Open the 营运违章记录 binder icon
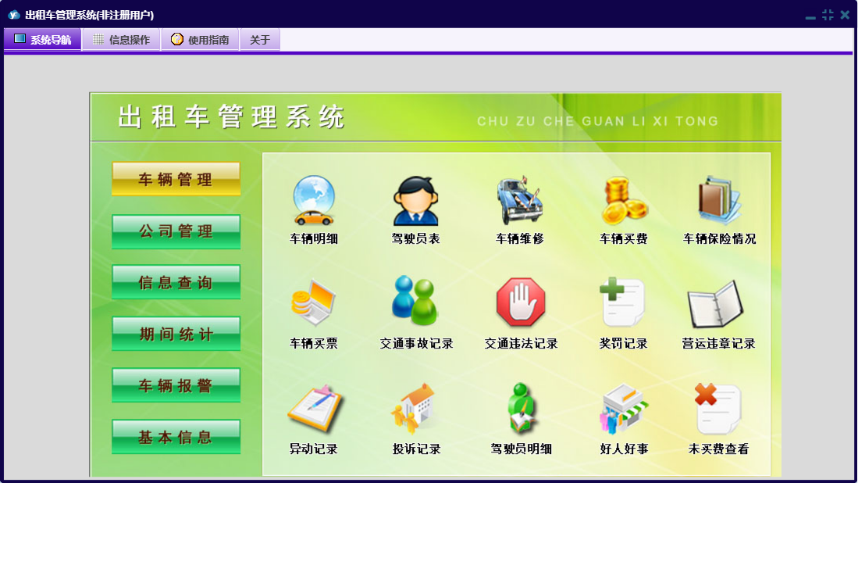 click(715, 304)
